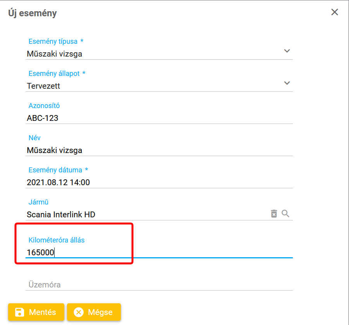Image resolution: width=349 pixels, height=325 pixels.
Task: Expand the Esemény típusa chevron arrow
Action: (x=287, y=51)
